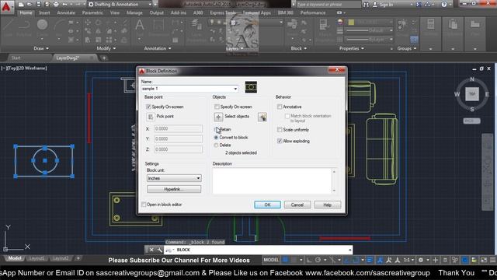This screenshot has height=280, width=497.
Task: Click the Open file icon in Quick Access toolbar
Action: tap(30, 5)
